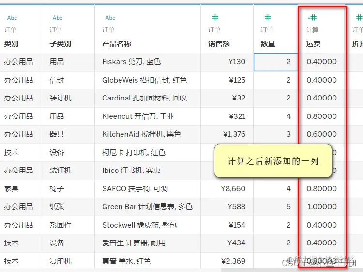Click the 计算 source label above 运费
The height and width of the screenshot is (272, 363).
tap(312, 29)
